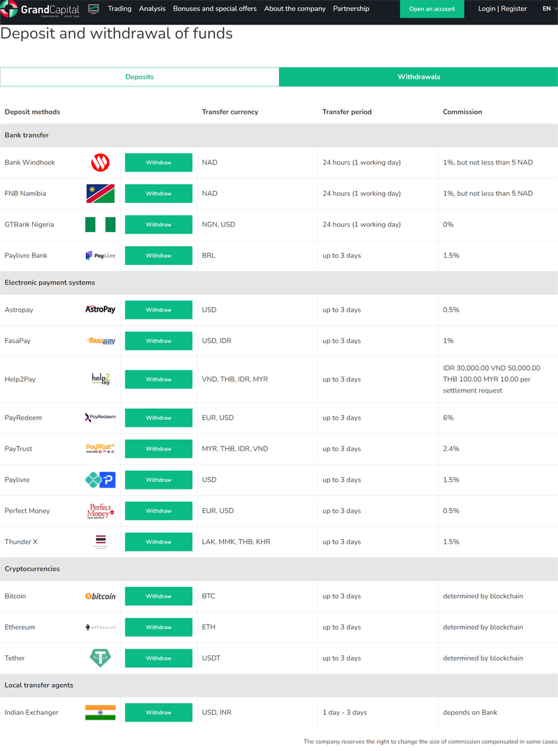The image size is (558, 751).
Task: Click the Indian Exchanger flag icon
Action: tap(100, 713)
